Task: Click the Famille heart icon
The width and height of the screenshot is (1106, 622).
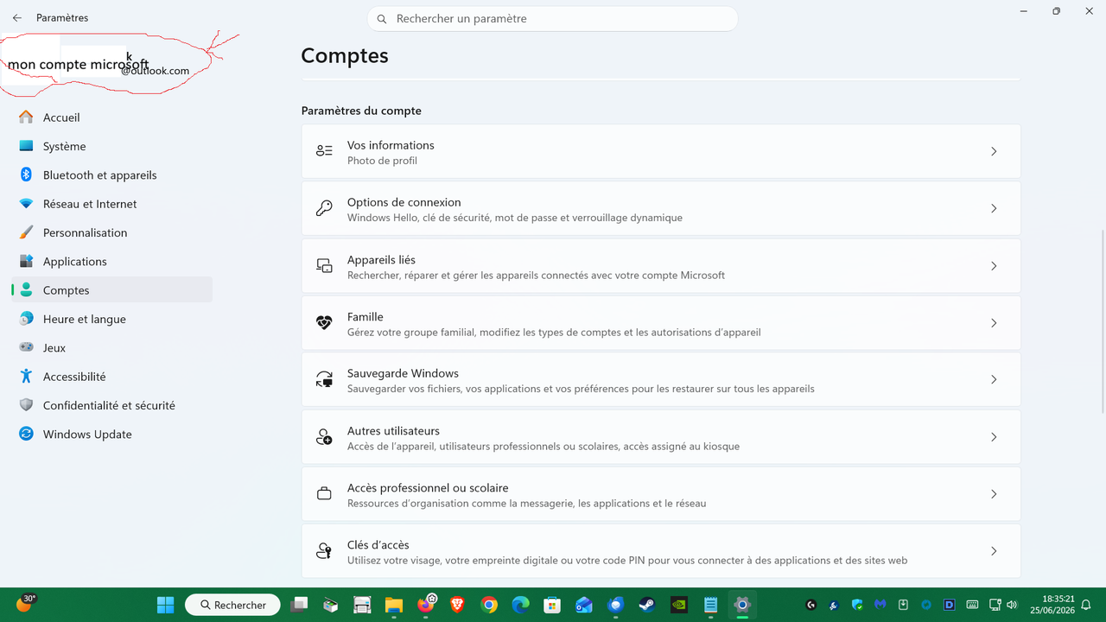Action: point(324,323)
